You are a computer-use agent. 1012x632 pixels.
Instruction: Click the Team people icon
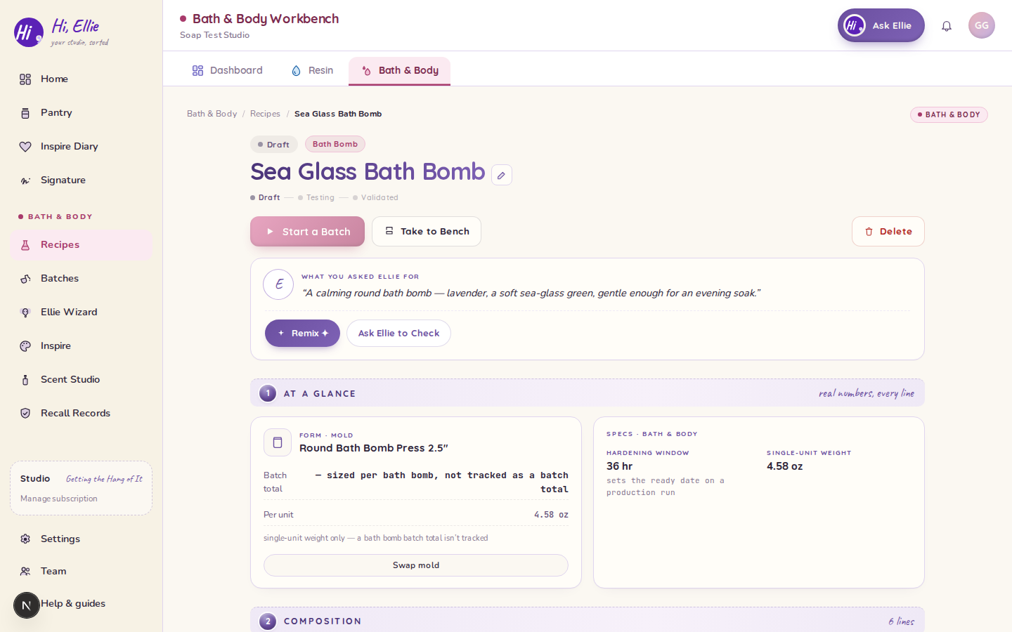(25, 572)
